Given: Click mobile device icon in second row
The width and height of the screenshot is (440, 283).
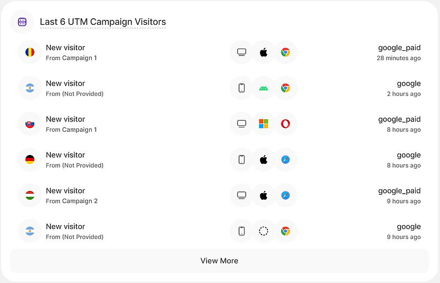Looking at the screenshot, I should pos(241,88).
